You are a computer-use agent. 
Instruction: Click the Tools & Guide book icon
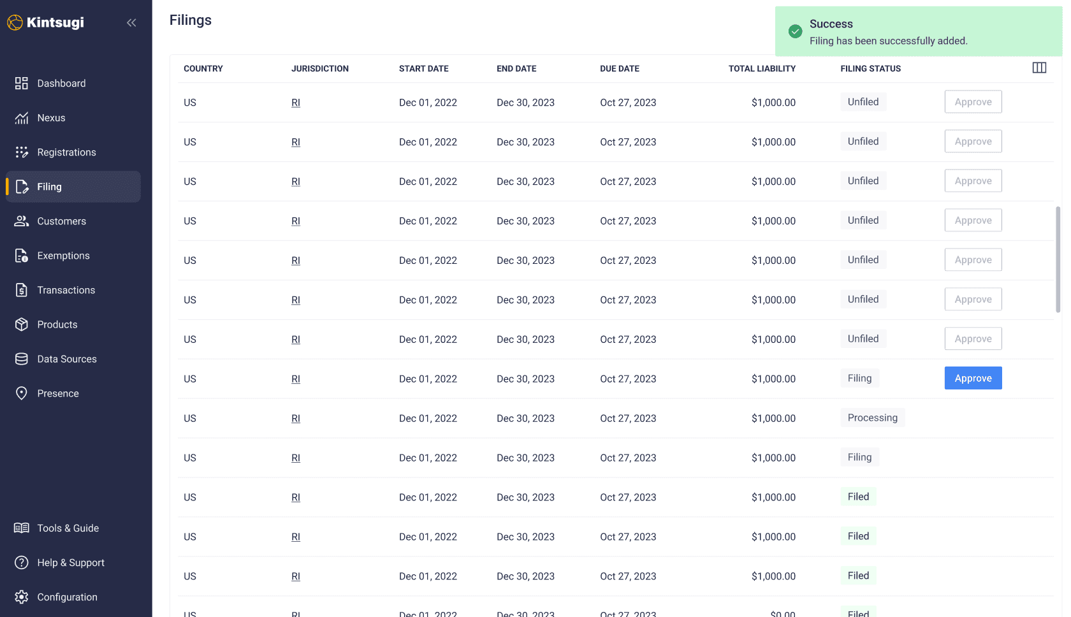[x=22, y=528]
